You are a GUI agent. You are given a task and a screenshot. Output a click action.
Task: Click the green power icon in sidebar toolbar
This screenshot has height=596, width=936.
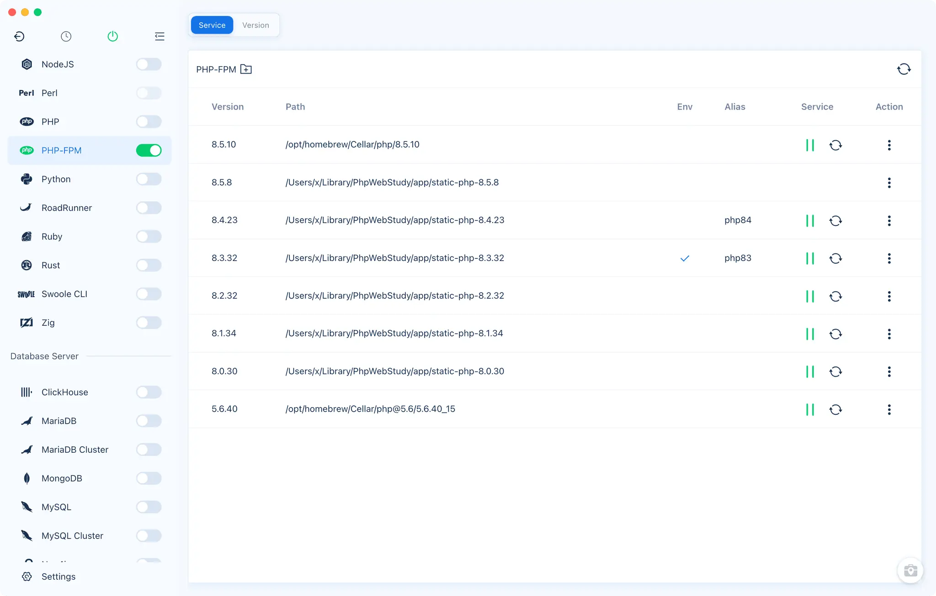click(x=112, y=36)
